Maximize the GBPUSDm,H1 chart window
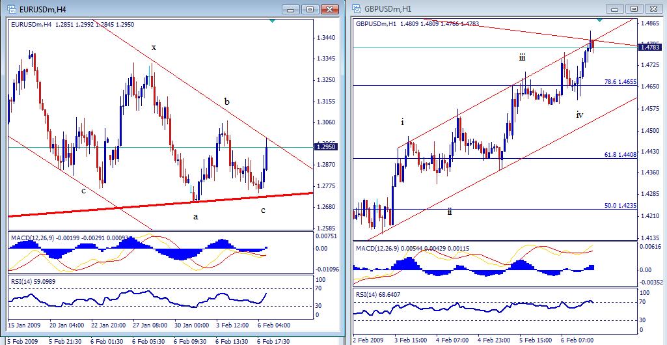The image size is (667, 345). [x=634, y=9]
